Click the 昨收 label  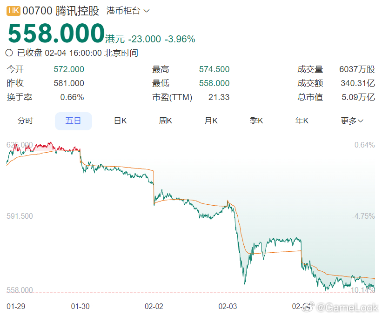(x=15, y=83)
